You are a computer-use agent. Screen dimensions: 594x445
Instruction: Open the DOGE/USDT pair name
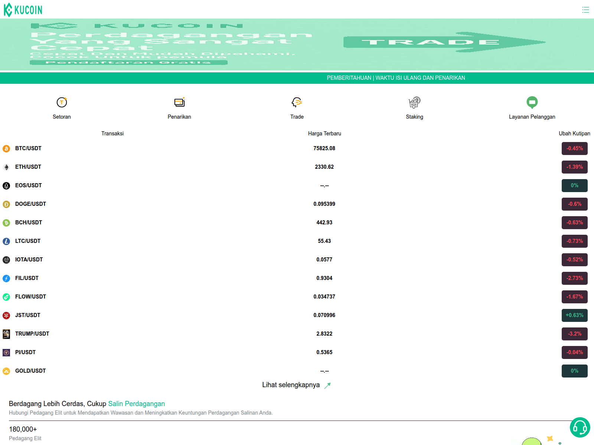click(x=30, y=204)
